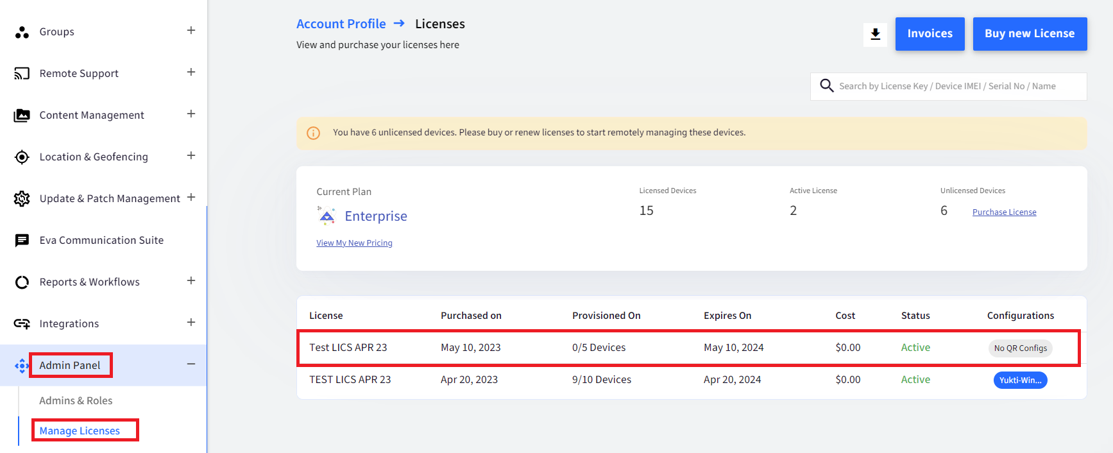Click the Licensed Devices count 15
The width and height of the screenshot is (1113, 453).
point(647,210)
